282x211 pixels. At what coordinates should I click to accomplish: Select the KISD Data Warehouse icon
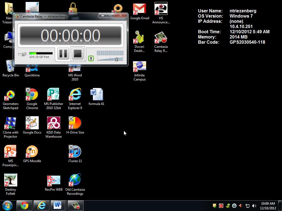(53, 127)
